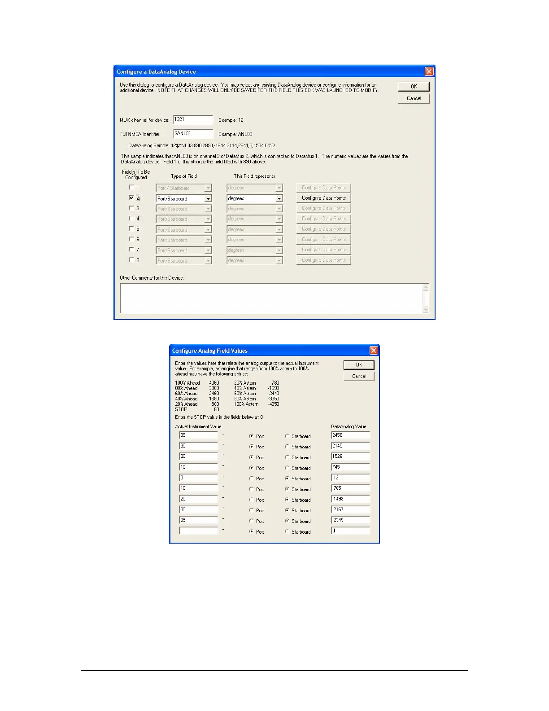Click Configure Data Points for field 2
The width and height of the screenshot is (549, 711).
click(323, 198)
